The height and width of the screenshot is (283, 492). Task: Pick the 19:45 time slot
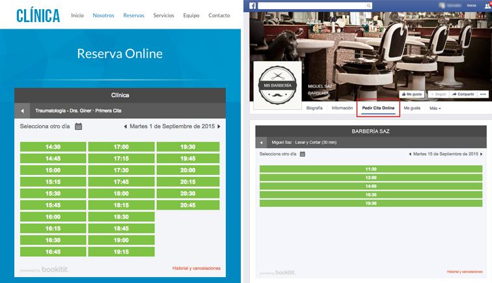pos(188,159)
